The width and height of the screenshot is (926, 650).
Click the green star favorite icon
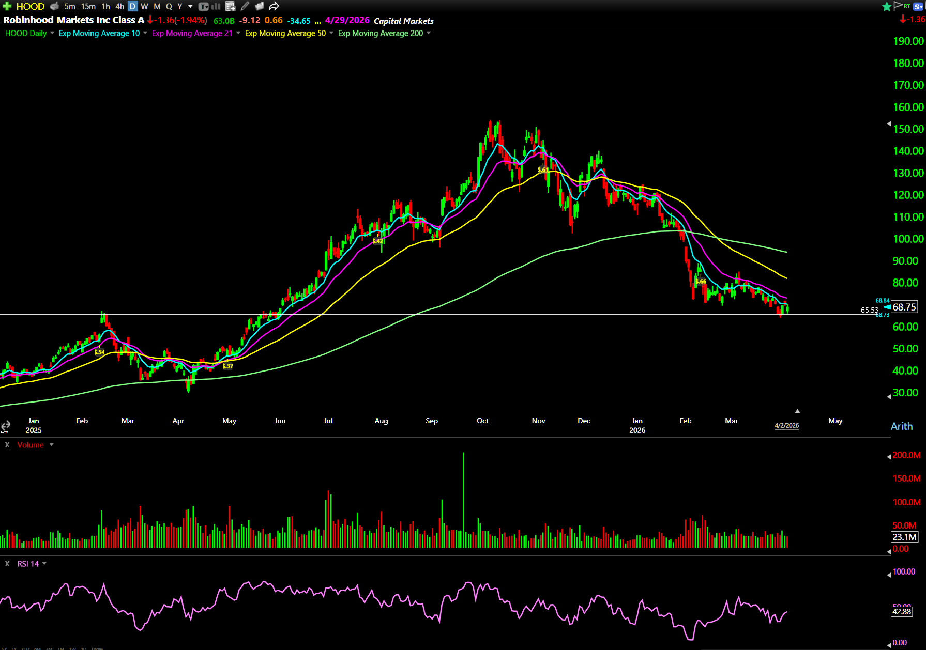point(887,6)
